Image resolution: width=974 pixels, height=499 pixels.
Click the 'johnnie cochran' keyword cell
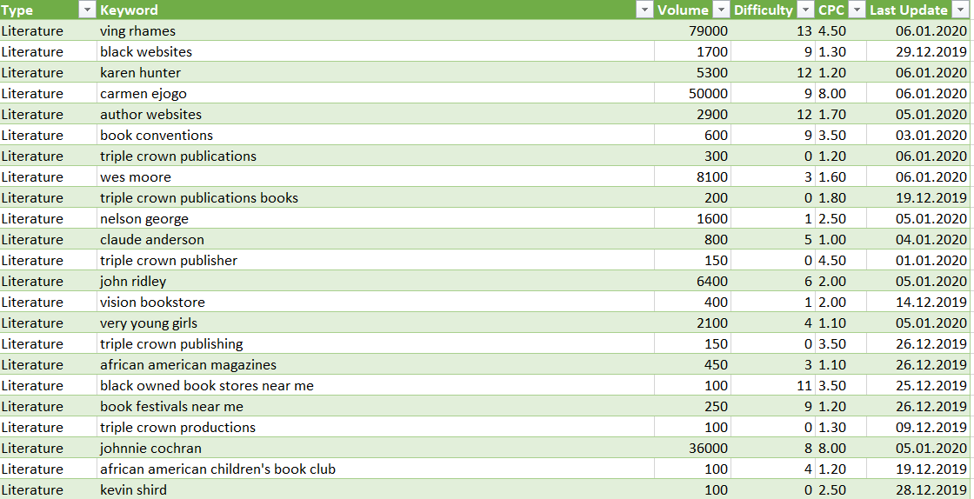click(x=375, y=448)
